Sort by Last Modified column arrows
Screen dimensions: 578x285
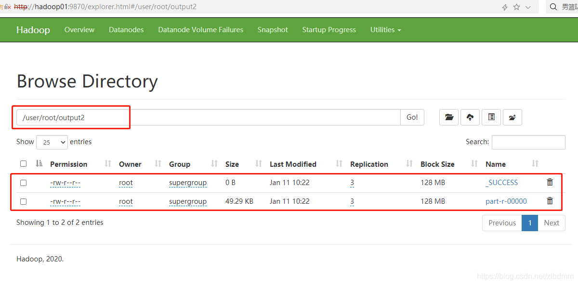click(339, 164)
